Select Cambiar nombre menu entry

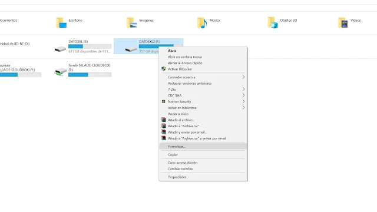click(203, 169)
